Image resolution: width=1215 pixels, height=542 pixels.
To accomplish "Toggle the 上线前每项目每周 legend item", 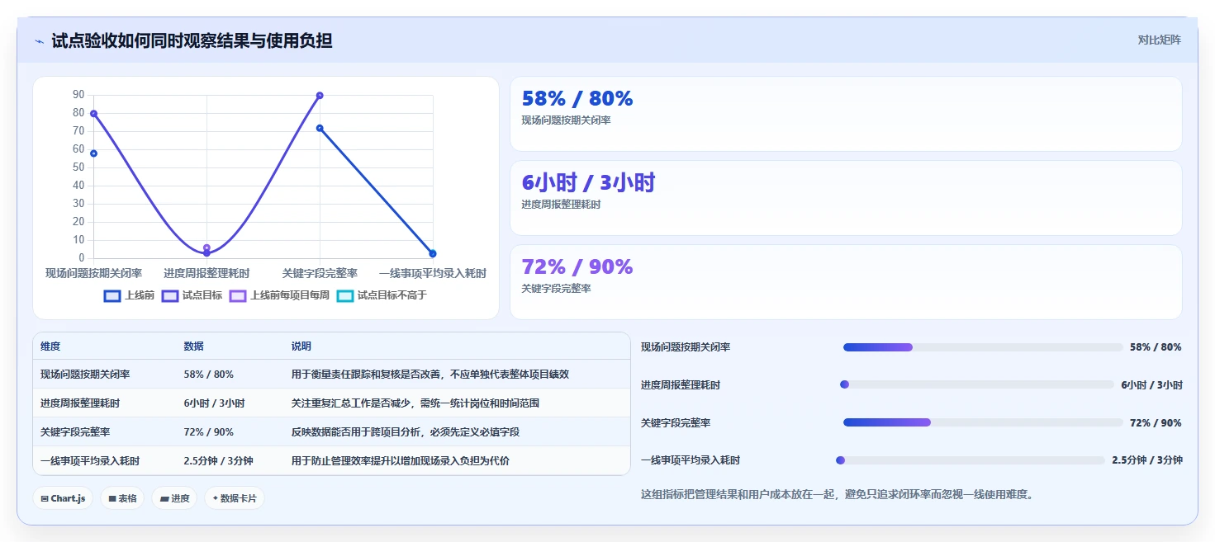I will tap(280, 295).
